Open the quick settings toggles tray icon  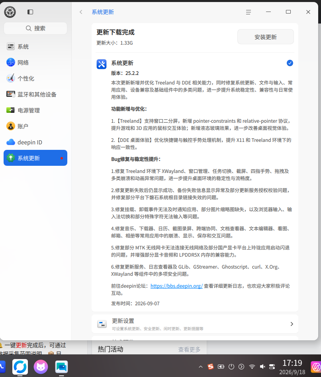(x=272, y=366)
